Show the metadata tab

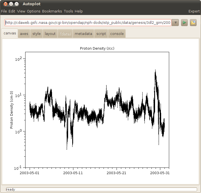83,34
